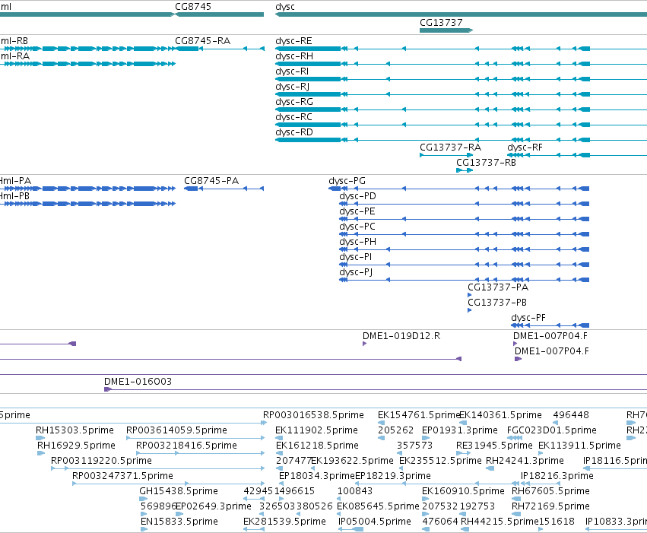The width and height of the screenshot is (647, 533).
Task: Select transcript dysc-RD label
Action: (294, 132)
